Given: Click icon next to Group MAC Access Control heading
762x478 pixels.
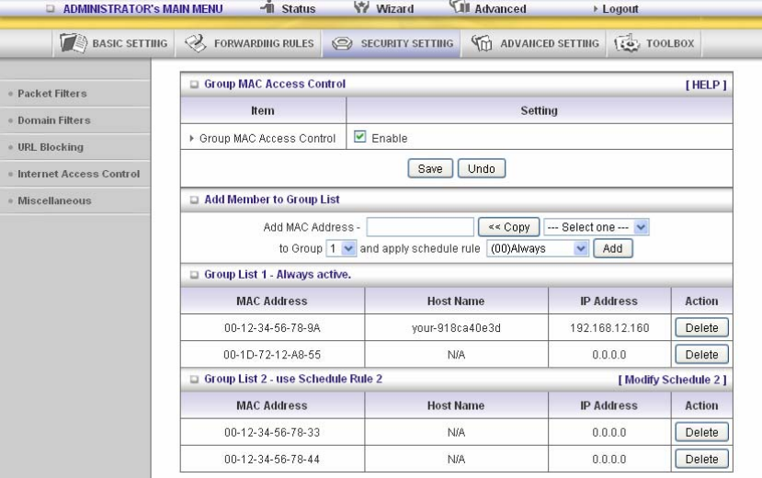Looking at the screenshot, I should pos(194,85).
